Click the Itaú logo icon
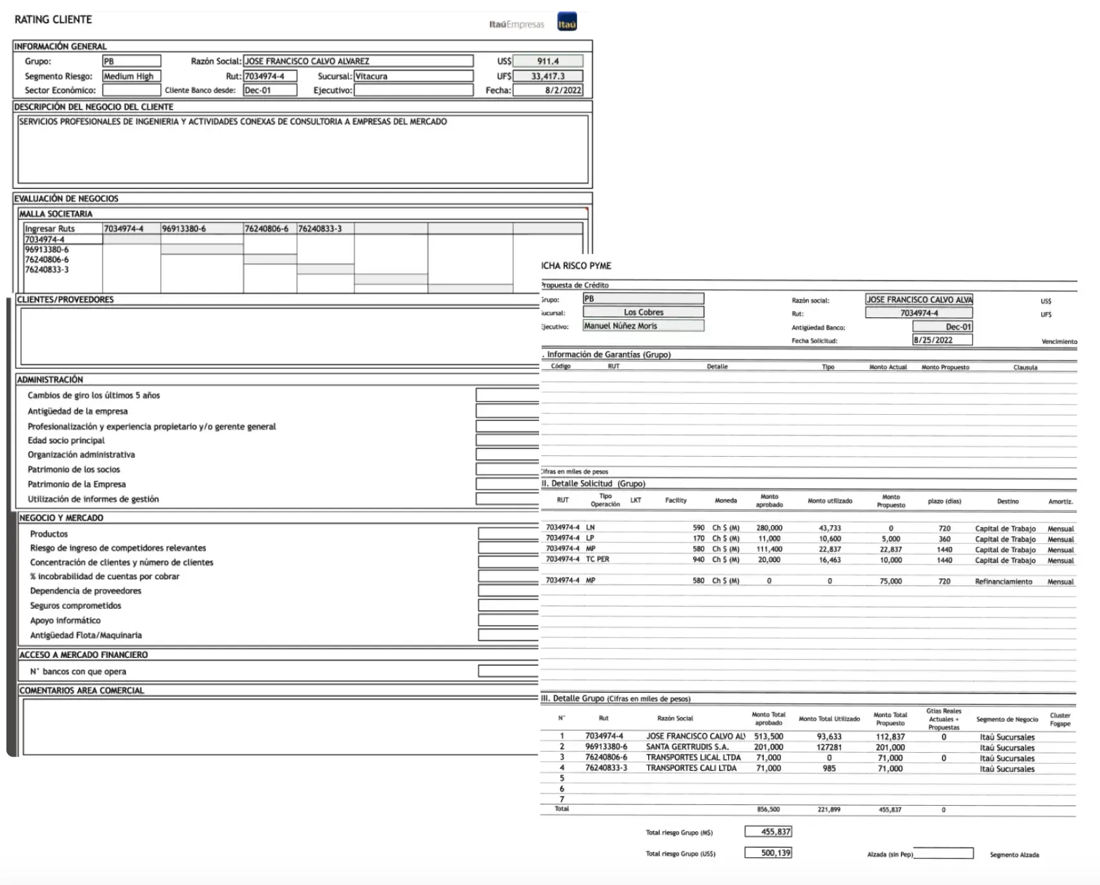Viewport: 1100px width, 885px height. [x=567, y=23]
